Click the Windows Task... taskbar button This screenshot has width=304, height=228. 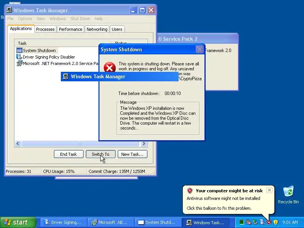click(206, 222)
